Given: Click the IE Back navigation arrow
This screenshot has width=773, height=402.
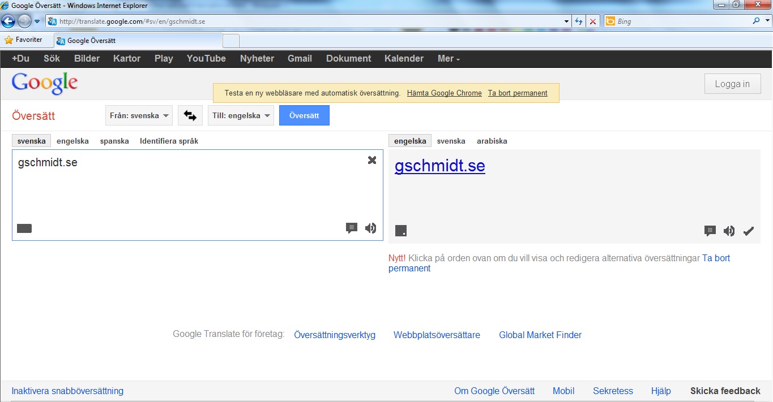Looking at the screenshot, I should click(x=8, y=21).
